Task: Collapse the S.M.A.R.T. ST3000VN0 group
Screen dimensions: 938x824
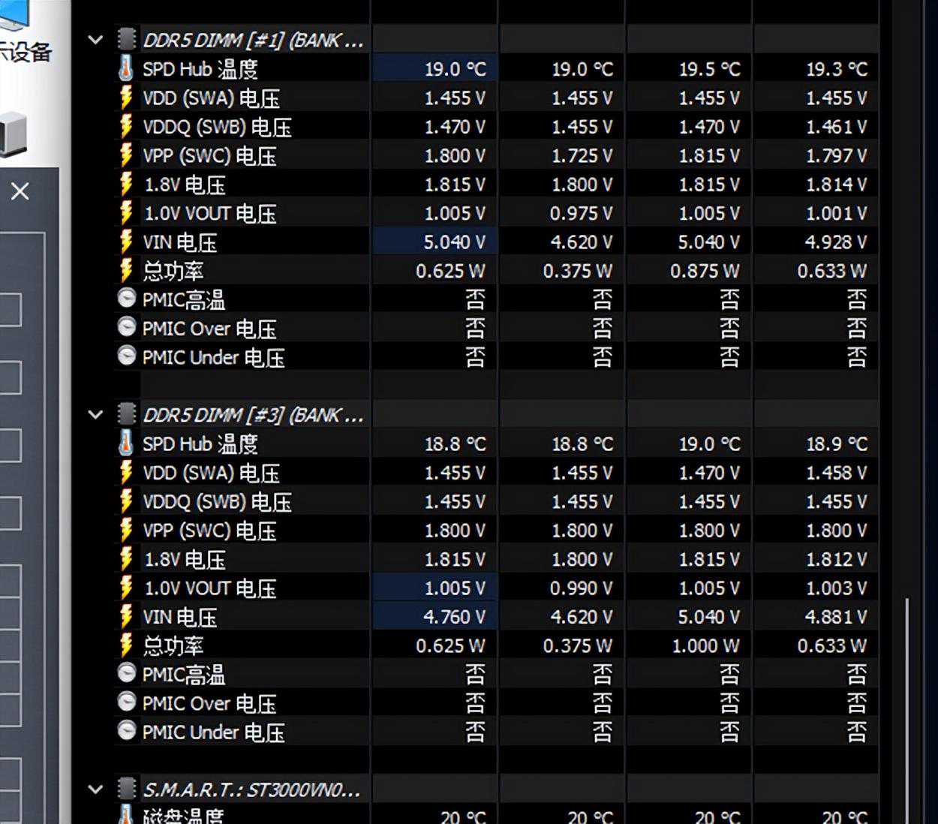Action: pos(95,789)
